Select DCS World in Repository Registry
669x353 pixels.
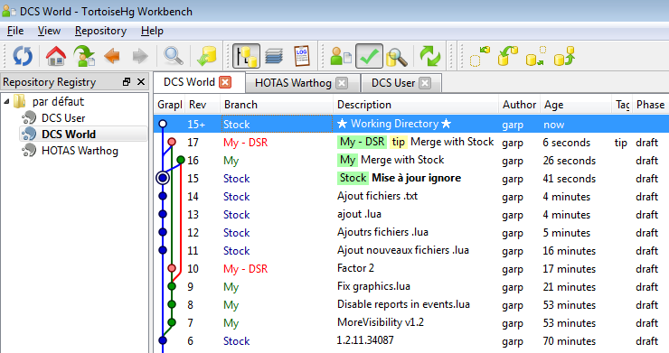click(x=69, y=134)
